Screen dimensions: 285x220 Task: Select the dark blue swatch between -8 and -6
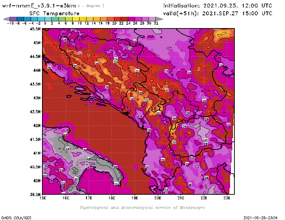coord(20,19)
